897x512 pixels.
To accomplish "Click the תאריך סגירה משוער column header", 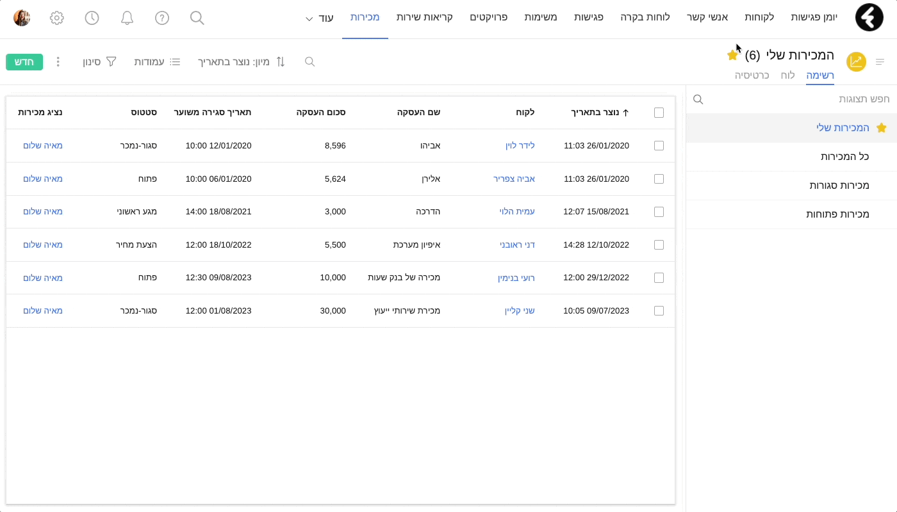I will click(x=213, y=112).
